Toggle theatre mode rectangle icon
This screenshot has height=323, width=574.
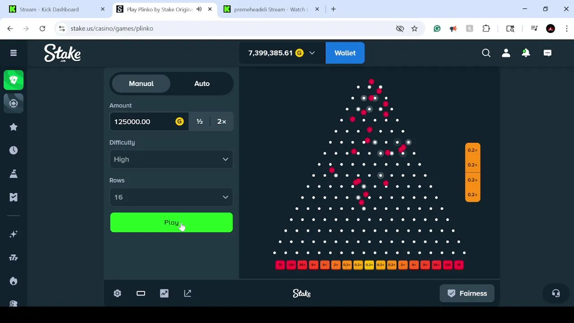[141, 293]
